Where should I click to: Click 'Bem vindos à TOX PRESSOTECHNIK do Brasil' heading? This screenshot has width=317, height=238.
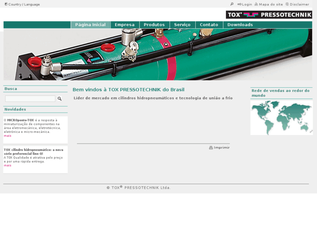coord(129,90)
